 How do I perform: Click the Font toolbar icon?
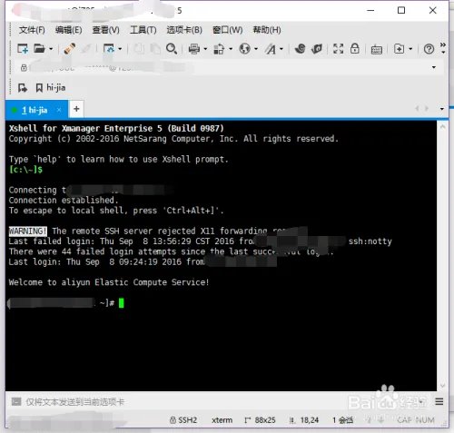click(x=271, y=49)
